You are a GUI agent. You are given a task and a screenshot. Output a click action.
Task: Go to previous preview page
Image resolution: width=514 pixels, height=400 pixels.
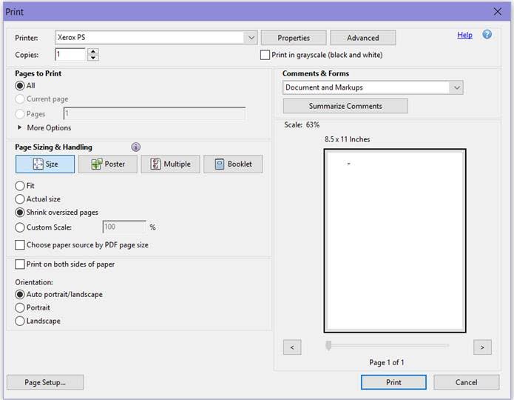click(292, 347)
